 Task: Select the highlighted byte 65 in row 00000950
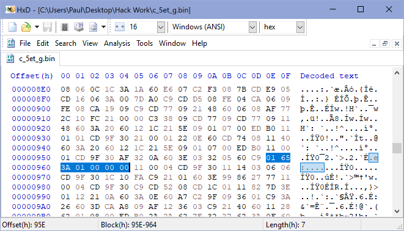click(x=285, y=158)
